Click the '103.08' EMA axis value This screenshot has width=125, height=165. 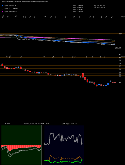pyautogui.click(x=118, y=48)
